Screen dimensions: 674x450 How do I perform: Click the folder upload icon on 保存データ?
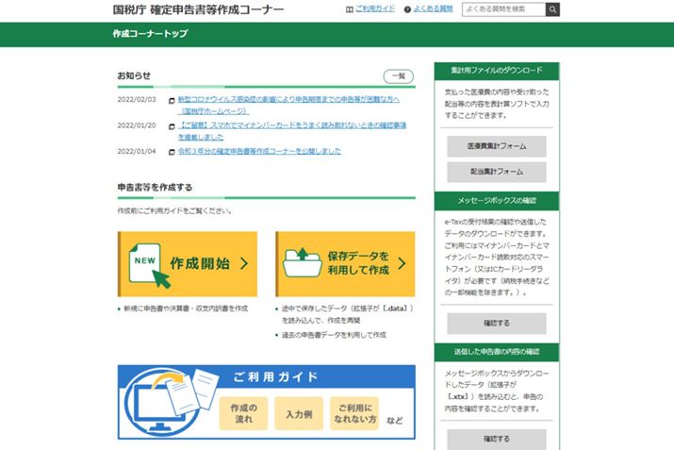pyautogui.click(x=303, y=262)
